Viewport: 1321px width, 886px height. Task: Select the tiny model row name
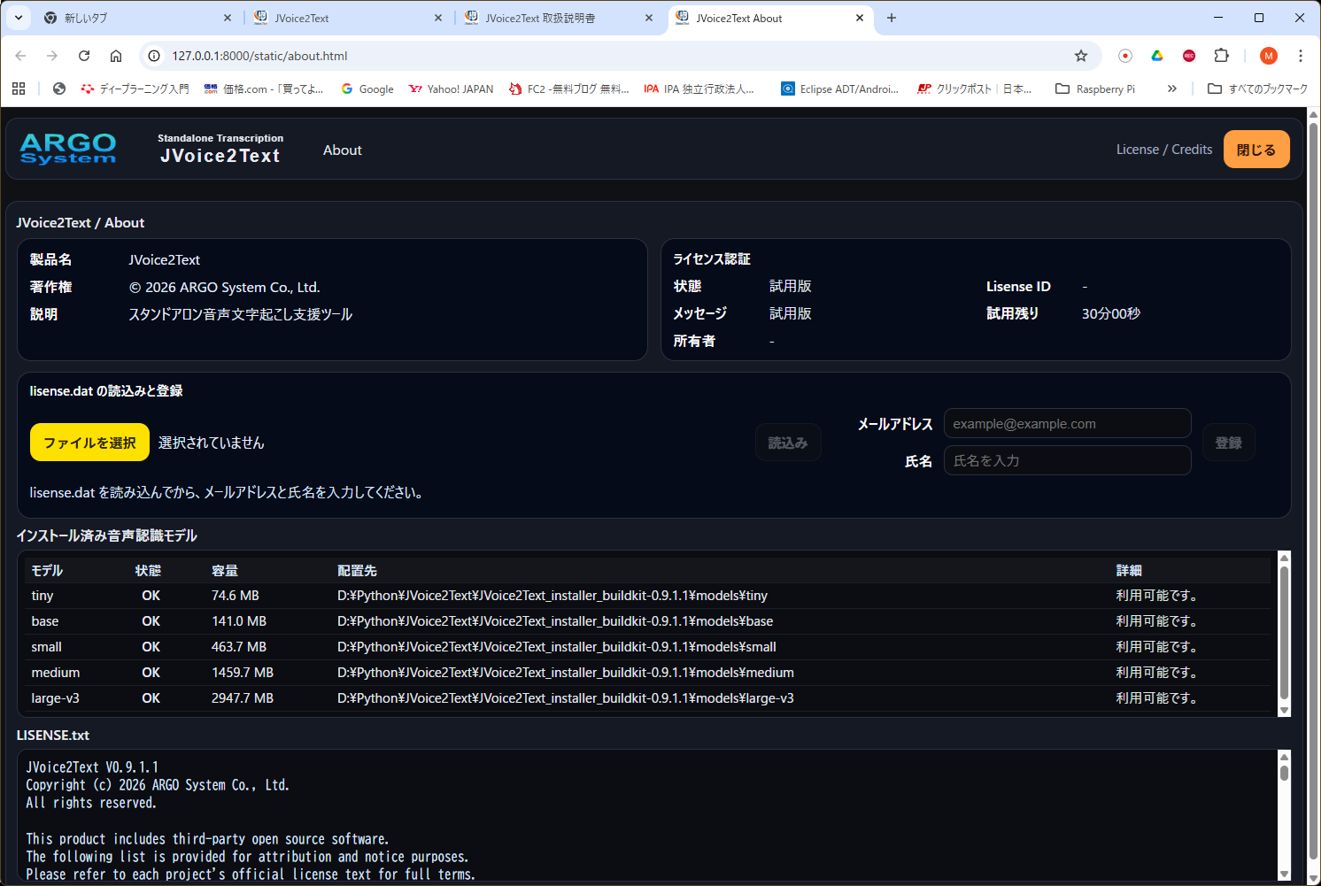click(42, 596)
